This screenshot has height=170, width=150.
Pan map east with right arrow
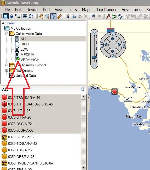tap(119, 45)
